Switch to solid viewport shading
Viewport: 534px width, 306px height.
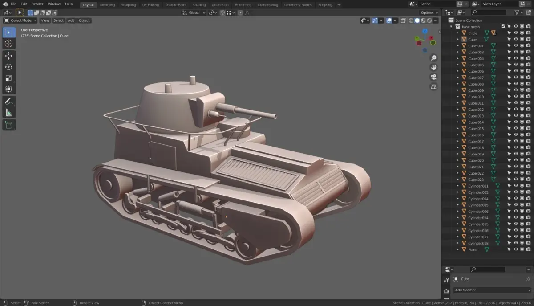(x=417, y=20)
